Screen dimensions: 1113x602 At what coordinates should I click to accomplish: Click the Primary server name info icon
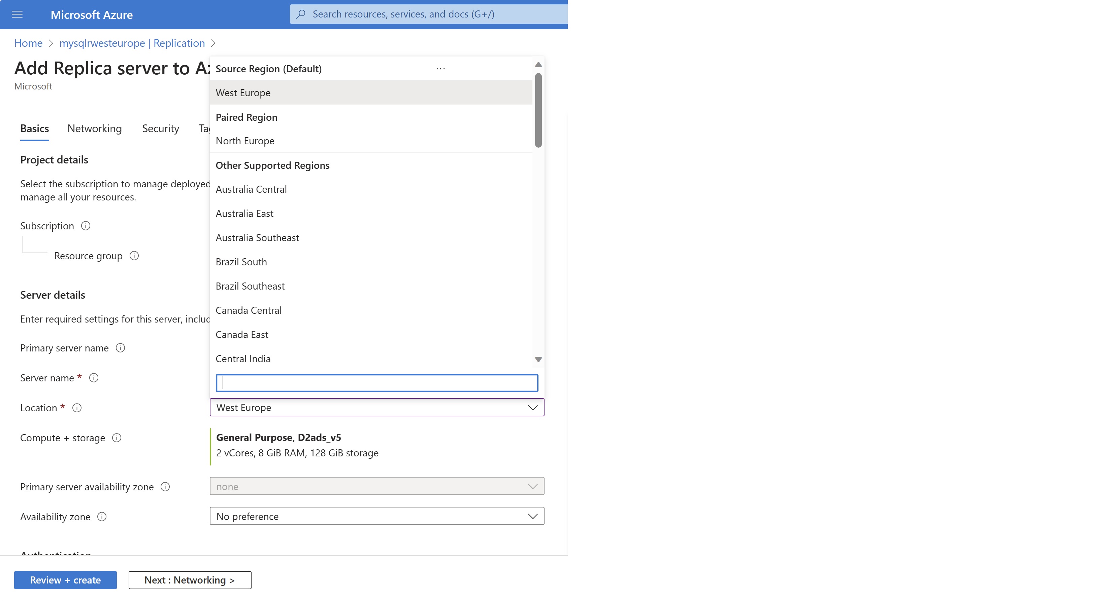click(120, 347)
